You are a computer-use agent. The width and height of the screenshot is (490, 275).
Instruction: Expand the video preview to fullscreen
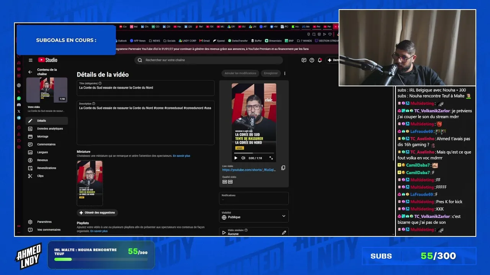(x=271, y=158)
